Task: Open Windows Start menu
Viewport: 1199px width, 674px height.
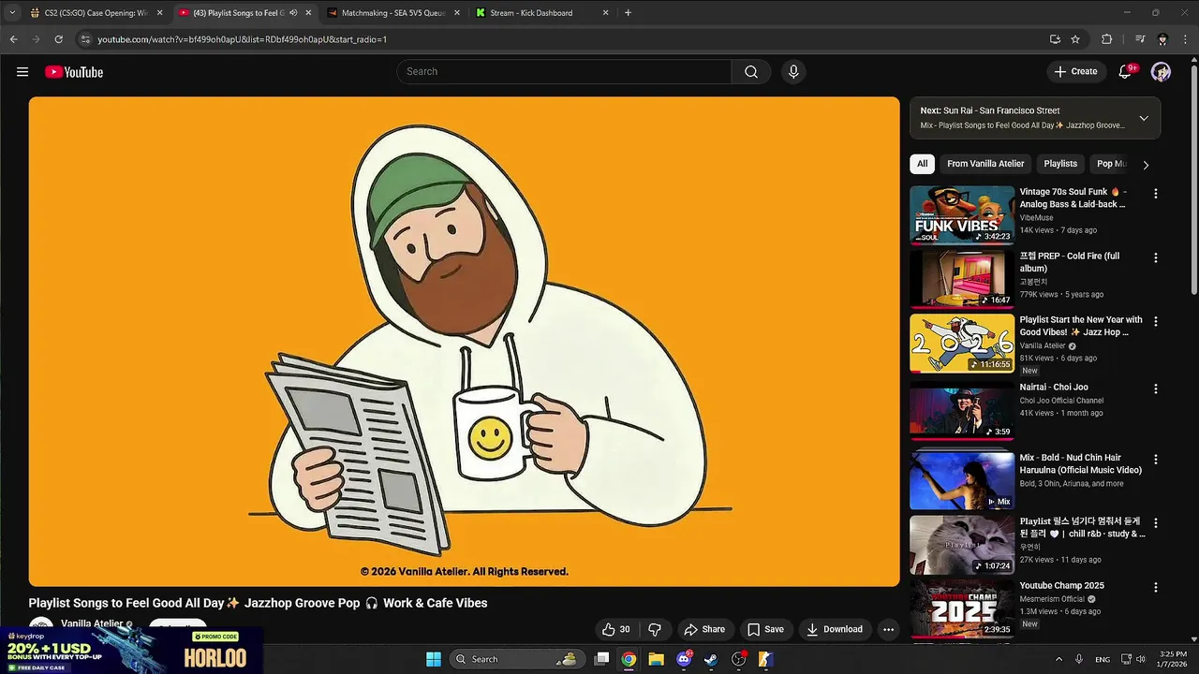Action: point(434,659)
